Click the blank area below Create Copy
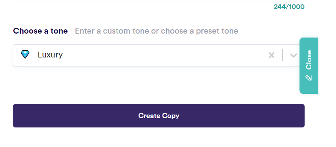The image size is (336, 147). [x=159, y=137]
